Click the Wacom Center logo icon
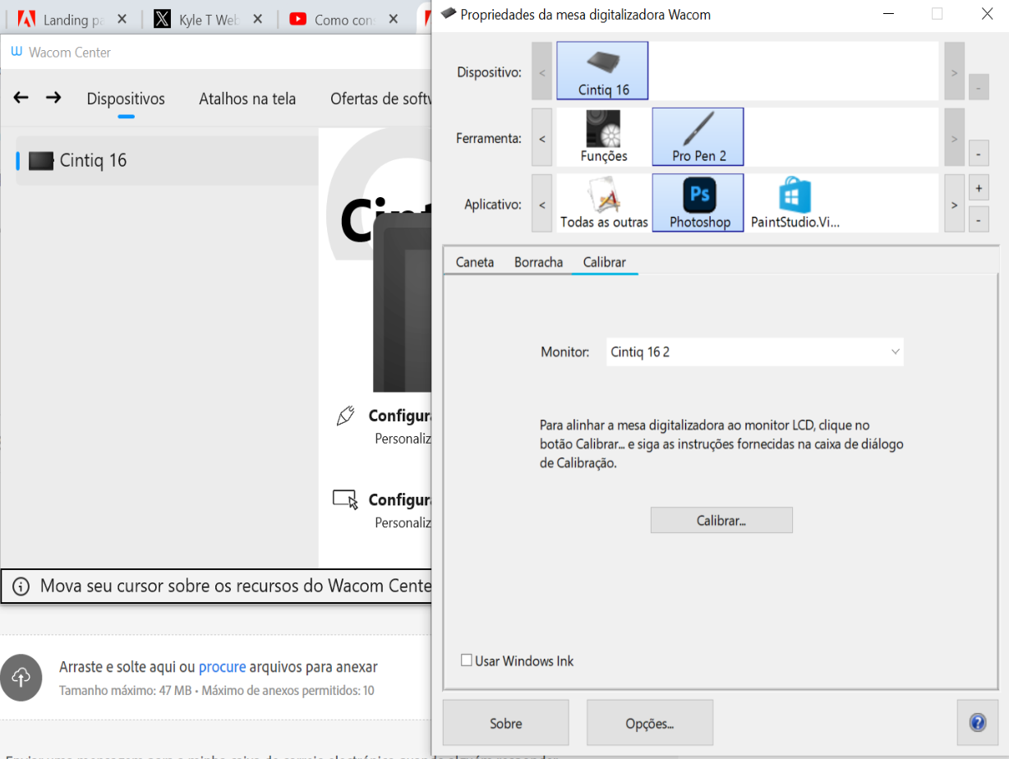 (x=16, y=52)
